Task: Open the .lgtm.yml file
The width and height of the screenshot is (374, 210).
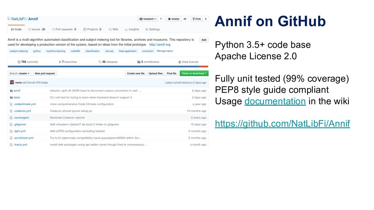Action: tap(20, 131)
